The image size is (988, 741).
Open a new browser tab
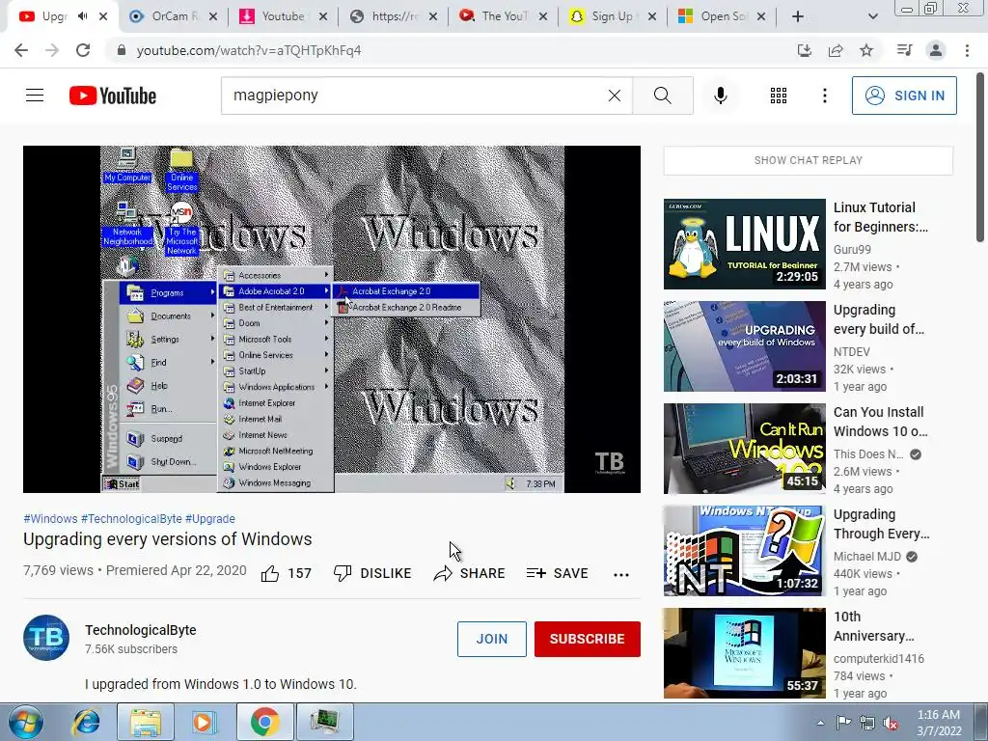(798, 16)
